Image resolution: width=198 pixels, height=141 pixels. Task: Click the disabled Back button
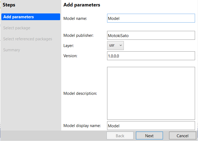[x=120, y=136]
